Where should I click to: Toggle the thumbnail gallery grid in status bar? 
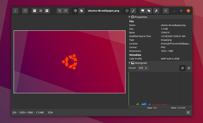pyautogui.click(x=188, y=113)
